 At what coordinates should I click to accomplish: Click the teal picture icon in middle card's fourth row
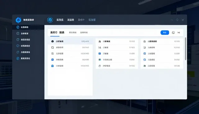coord(100,59)
